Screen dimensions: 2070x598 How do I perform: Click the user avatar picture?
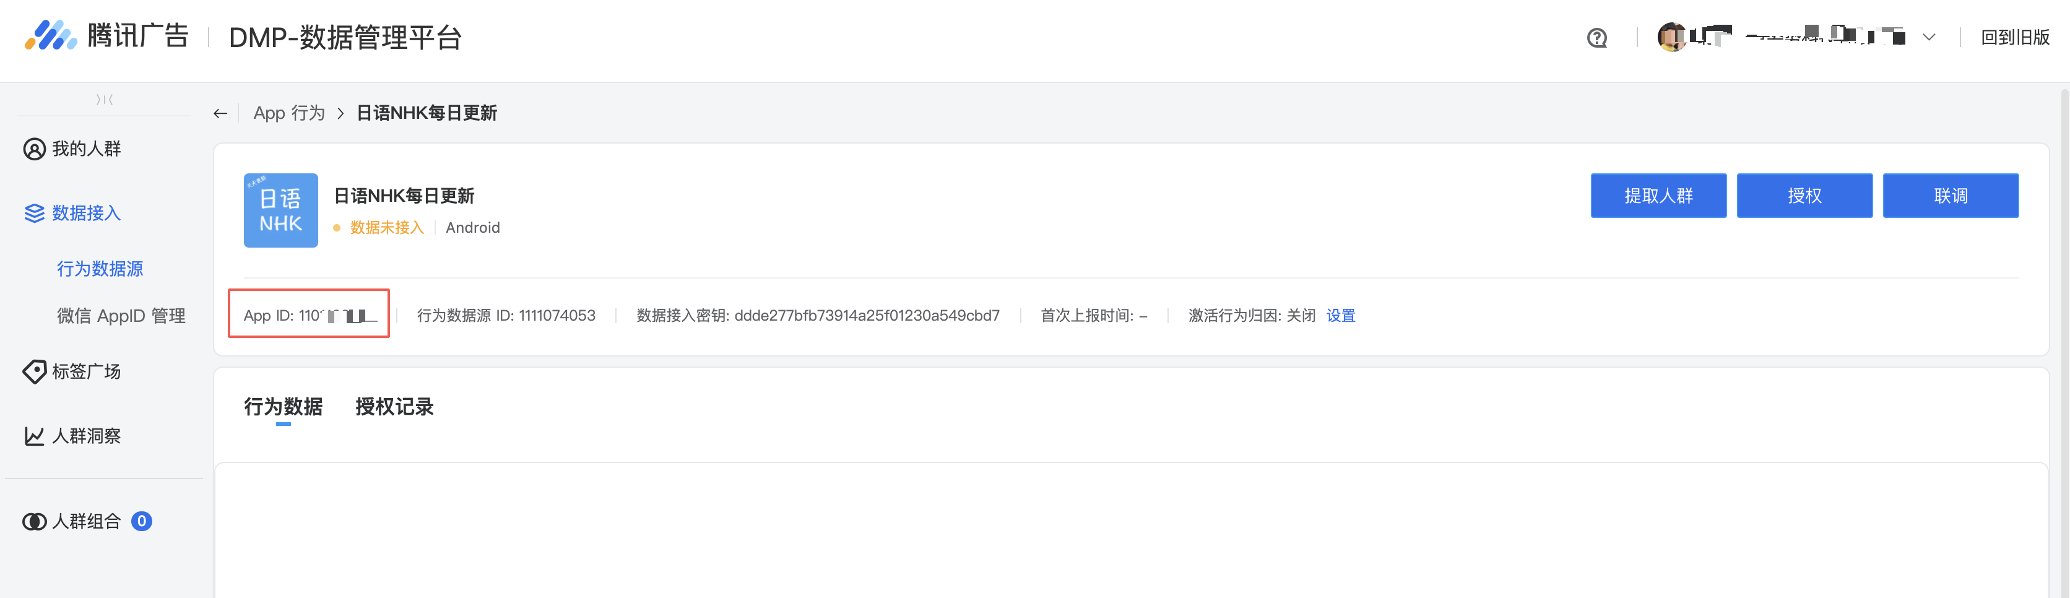coord(1671,37)
